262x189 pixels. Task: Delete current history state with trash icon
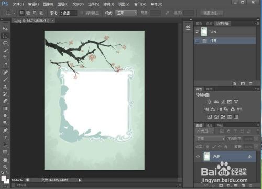tap(250, 84)
